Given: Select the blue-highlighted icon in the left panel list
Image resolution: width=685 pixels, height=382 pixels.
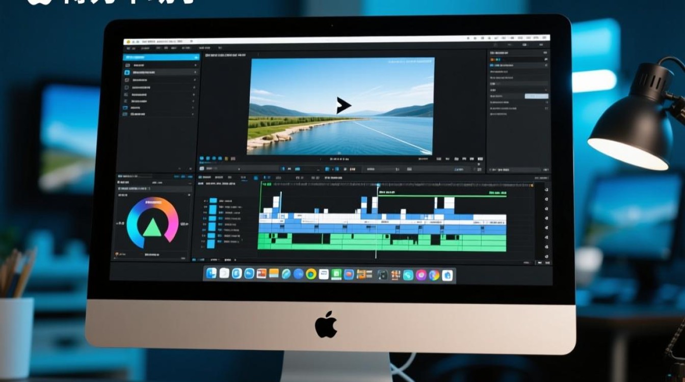Looking at the screenshot, I should click(x=127, y=73).
